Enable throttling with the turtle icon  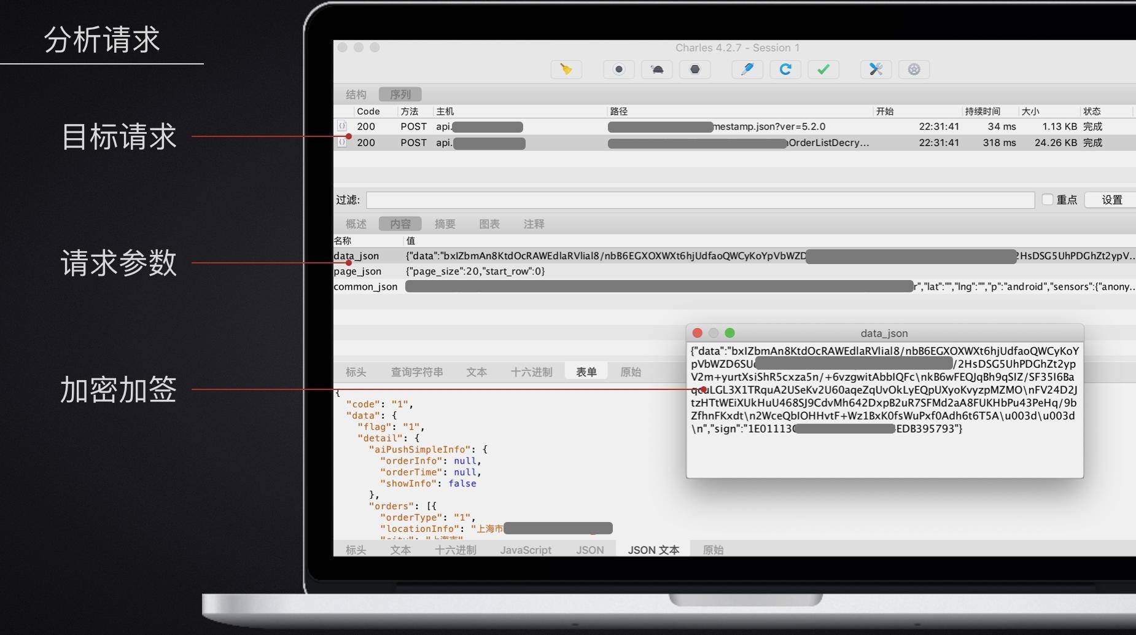pos(657,69)
